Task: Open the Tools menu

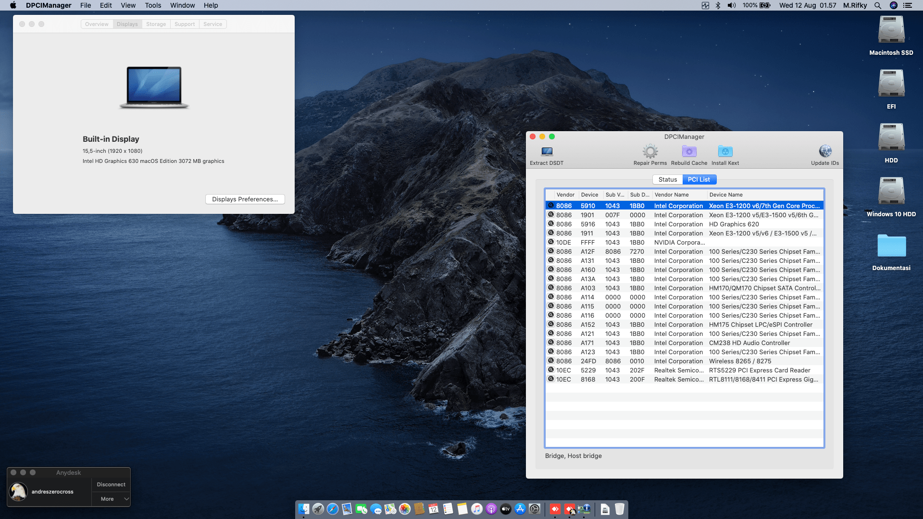Action: 153,5
